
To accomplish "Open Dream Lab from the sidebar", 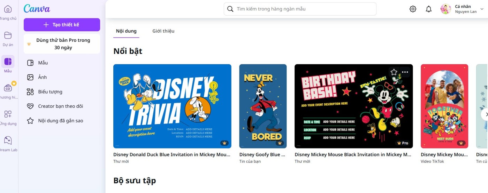I will [x=8, y=140].
